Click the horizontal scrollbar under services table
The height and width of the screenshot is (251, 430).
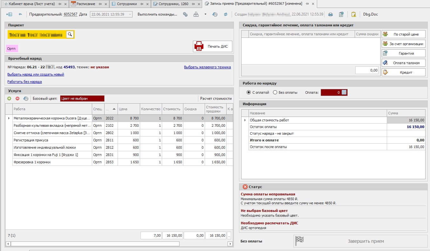point(95,244)
